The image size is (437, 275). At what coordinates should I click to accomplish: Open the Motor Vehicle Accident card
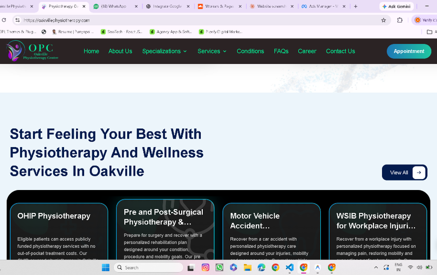(271, 231)
